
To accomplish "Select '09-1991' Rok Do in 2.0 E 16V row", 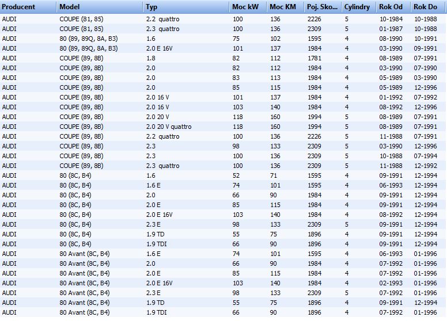I will (x=425, y=48).
